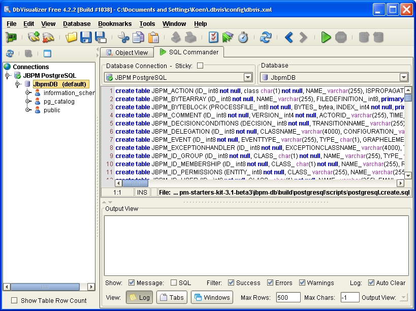Open a file using the toolbar open icon
Screen dimensions: 416x311
71,37
